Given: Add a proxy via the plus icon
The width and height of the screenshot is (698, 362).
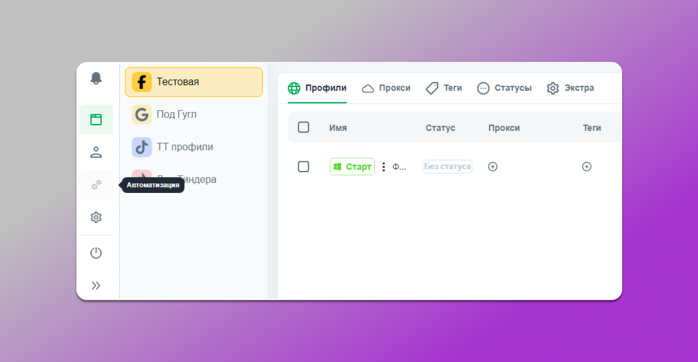Looking at the screenshot, I should coord(492,166).
